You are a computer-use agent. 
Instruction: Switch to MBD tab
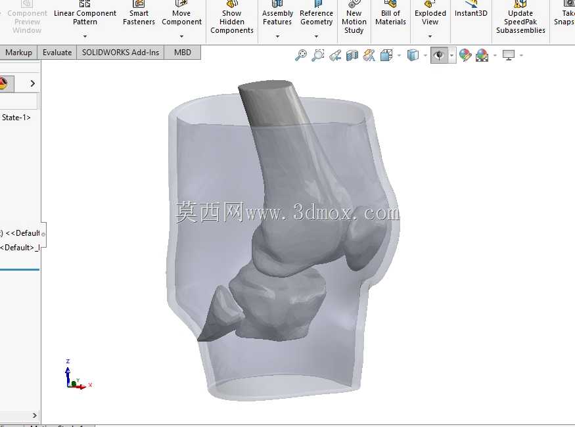(182, 53)
